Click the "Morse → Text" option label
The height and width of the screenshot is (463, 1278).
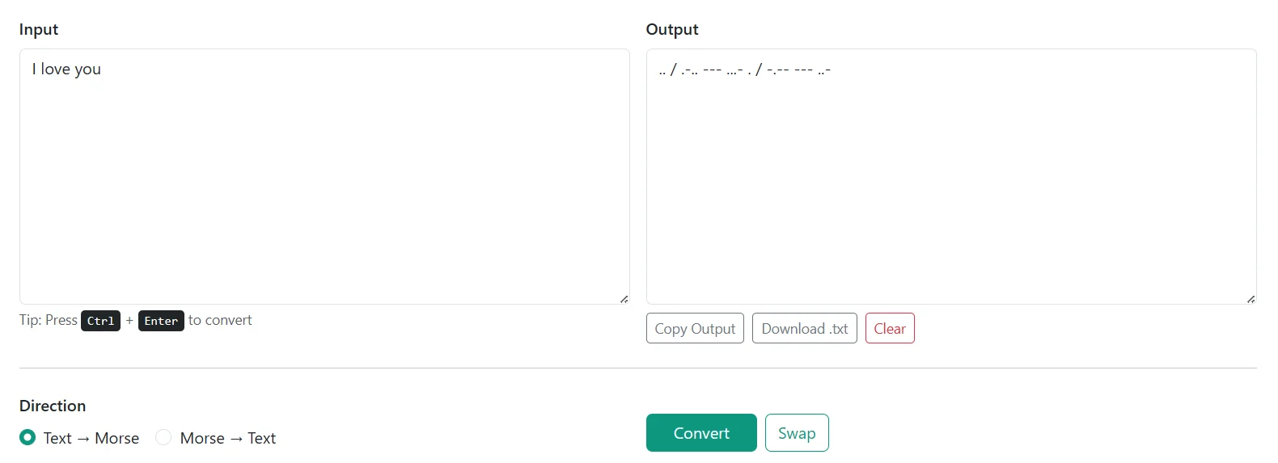tap(228, 438)
